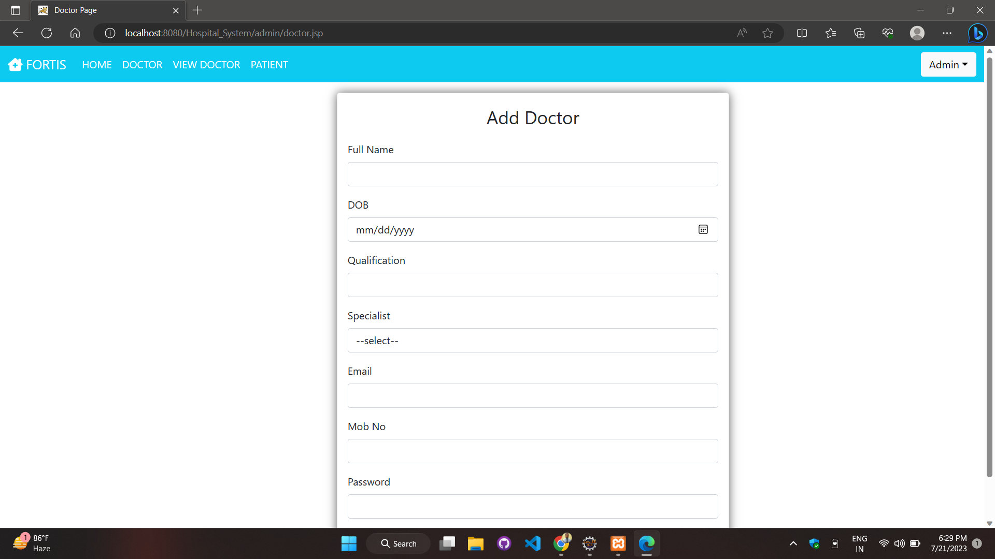Click the FORTIS house logo

pos(15,64)
